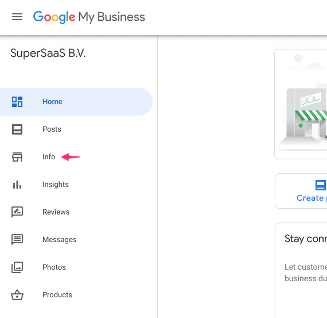The image size is (327, 318).
Task: Click the Messages chat icon
Action: coord(17,240)
